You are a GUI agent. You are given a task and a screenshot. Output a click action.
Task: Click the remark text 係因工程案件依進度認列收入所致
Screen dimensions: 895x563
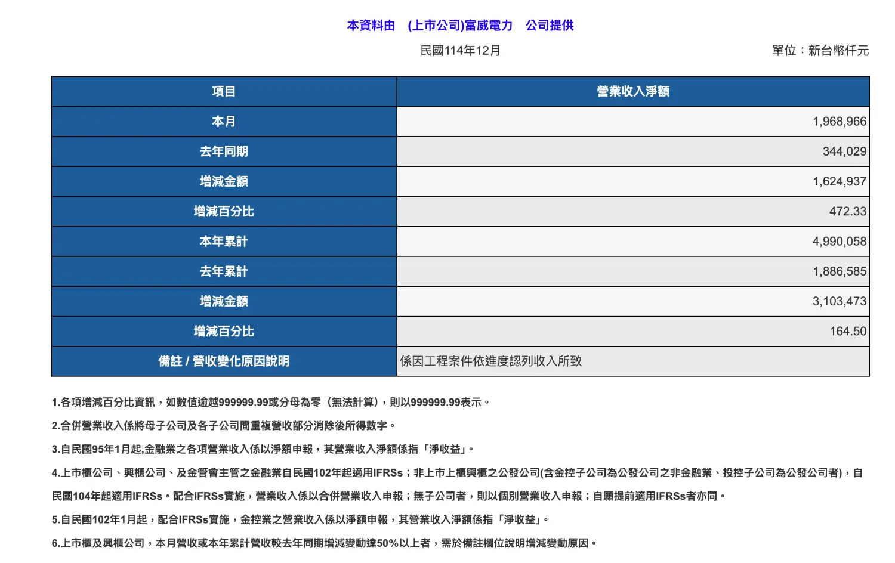490,361
